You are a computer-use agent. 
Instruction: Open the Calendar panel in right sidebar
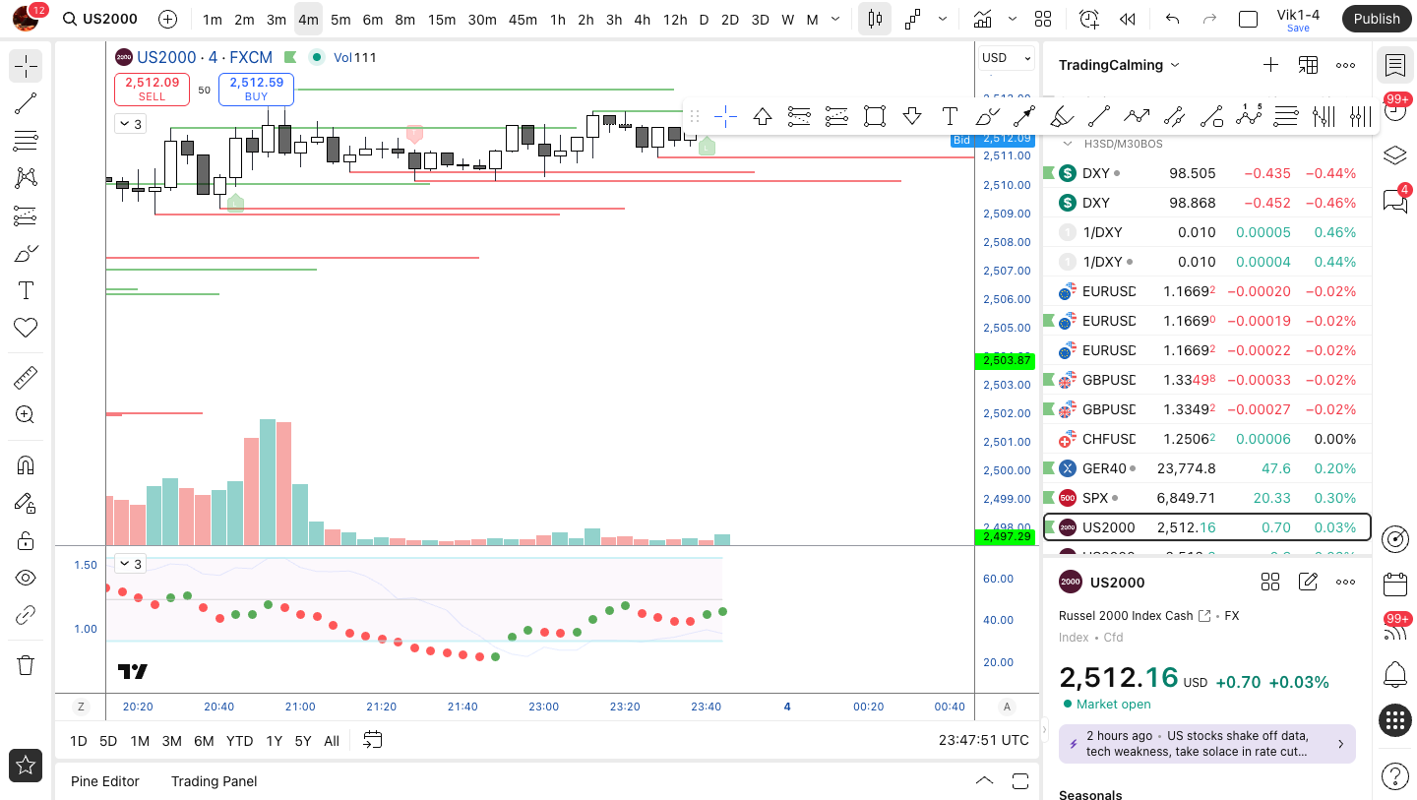[1394, 585]
